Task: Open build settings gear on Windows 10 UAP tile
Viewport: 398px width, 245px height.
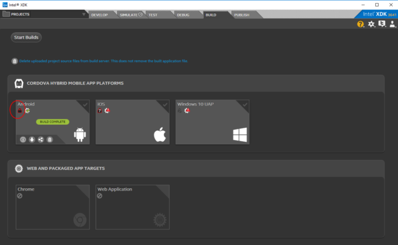Action: [187, 111]
